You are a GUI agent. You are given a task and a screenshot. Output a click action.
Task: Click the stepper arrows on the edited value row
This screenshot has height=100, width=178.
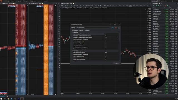pos(118,37)
